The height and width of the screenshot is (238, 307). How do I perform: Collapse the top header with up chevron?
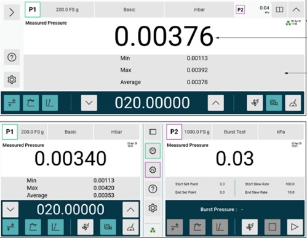click(x=296, y=10)
